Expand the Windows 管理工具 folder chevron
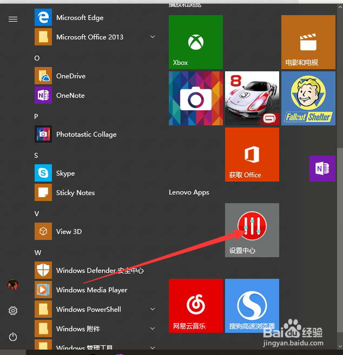This screenshot has height=355, width=343. (153, 347)
